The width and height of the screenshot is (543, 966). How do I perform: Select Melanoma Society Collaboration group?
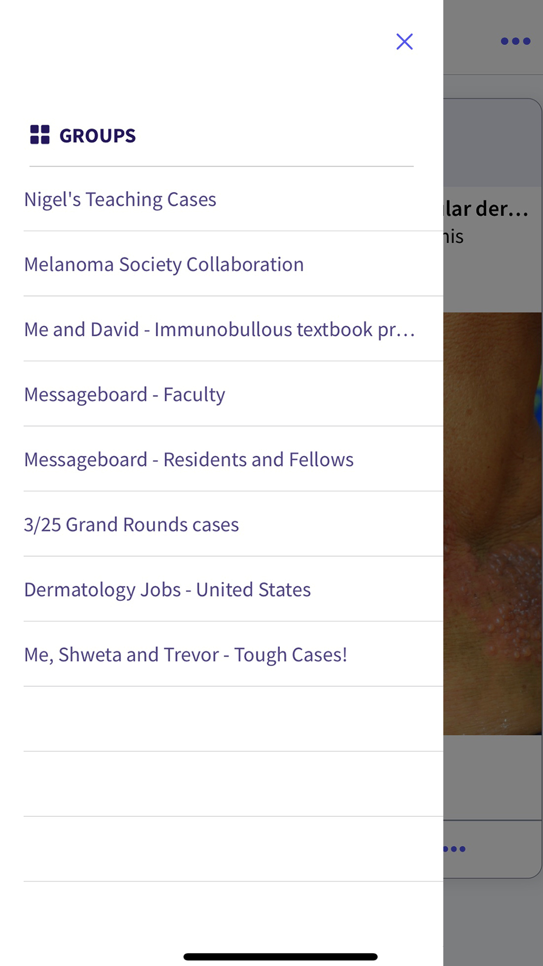[x=164, y=264]
